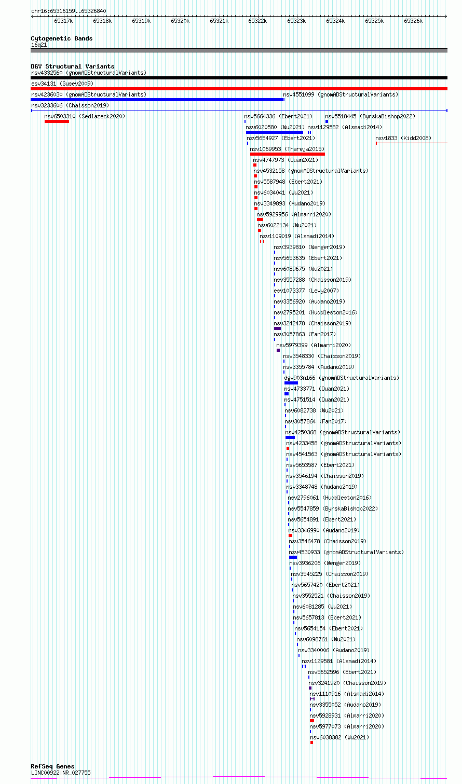Open variant nsv6022134 (Wu2021)
The width and height of the screenshot is (462, 784).
point(287,225)
